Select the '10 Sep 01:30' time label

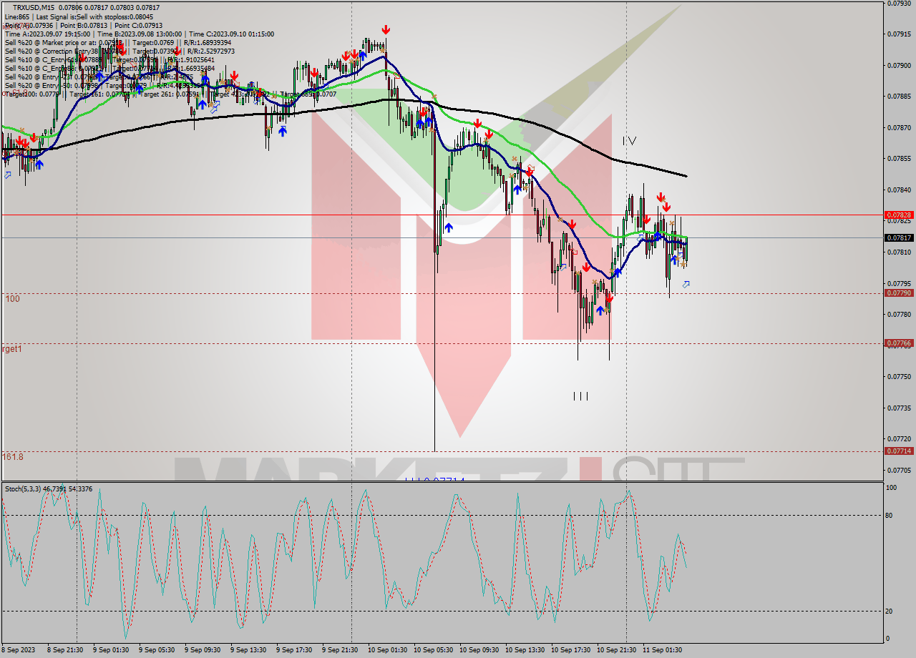point(387,650)
